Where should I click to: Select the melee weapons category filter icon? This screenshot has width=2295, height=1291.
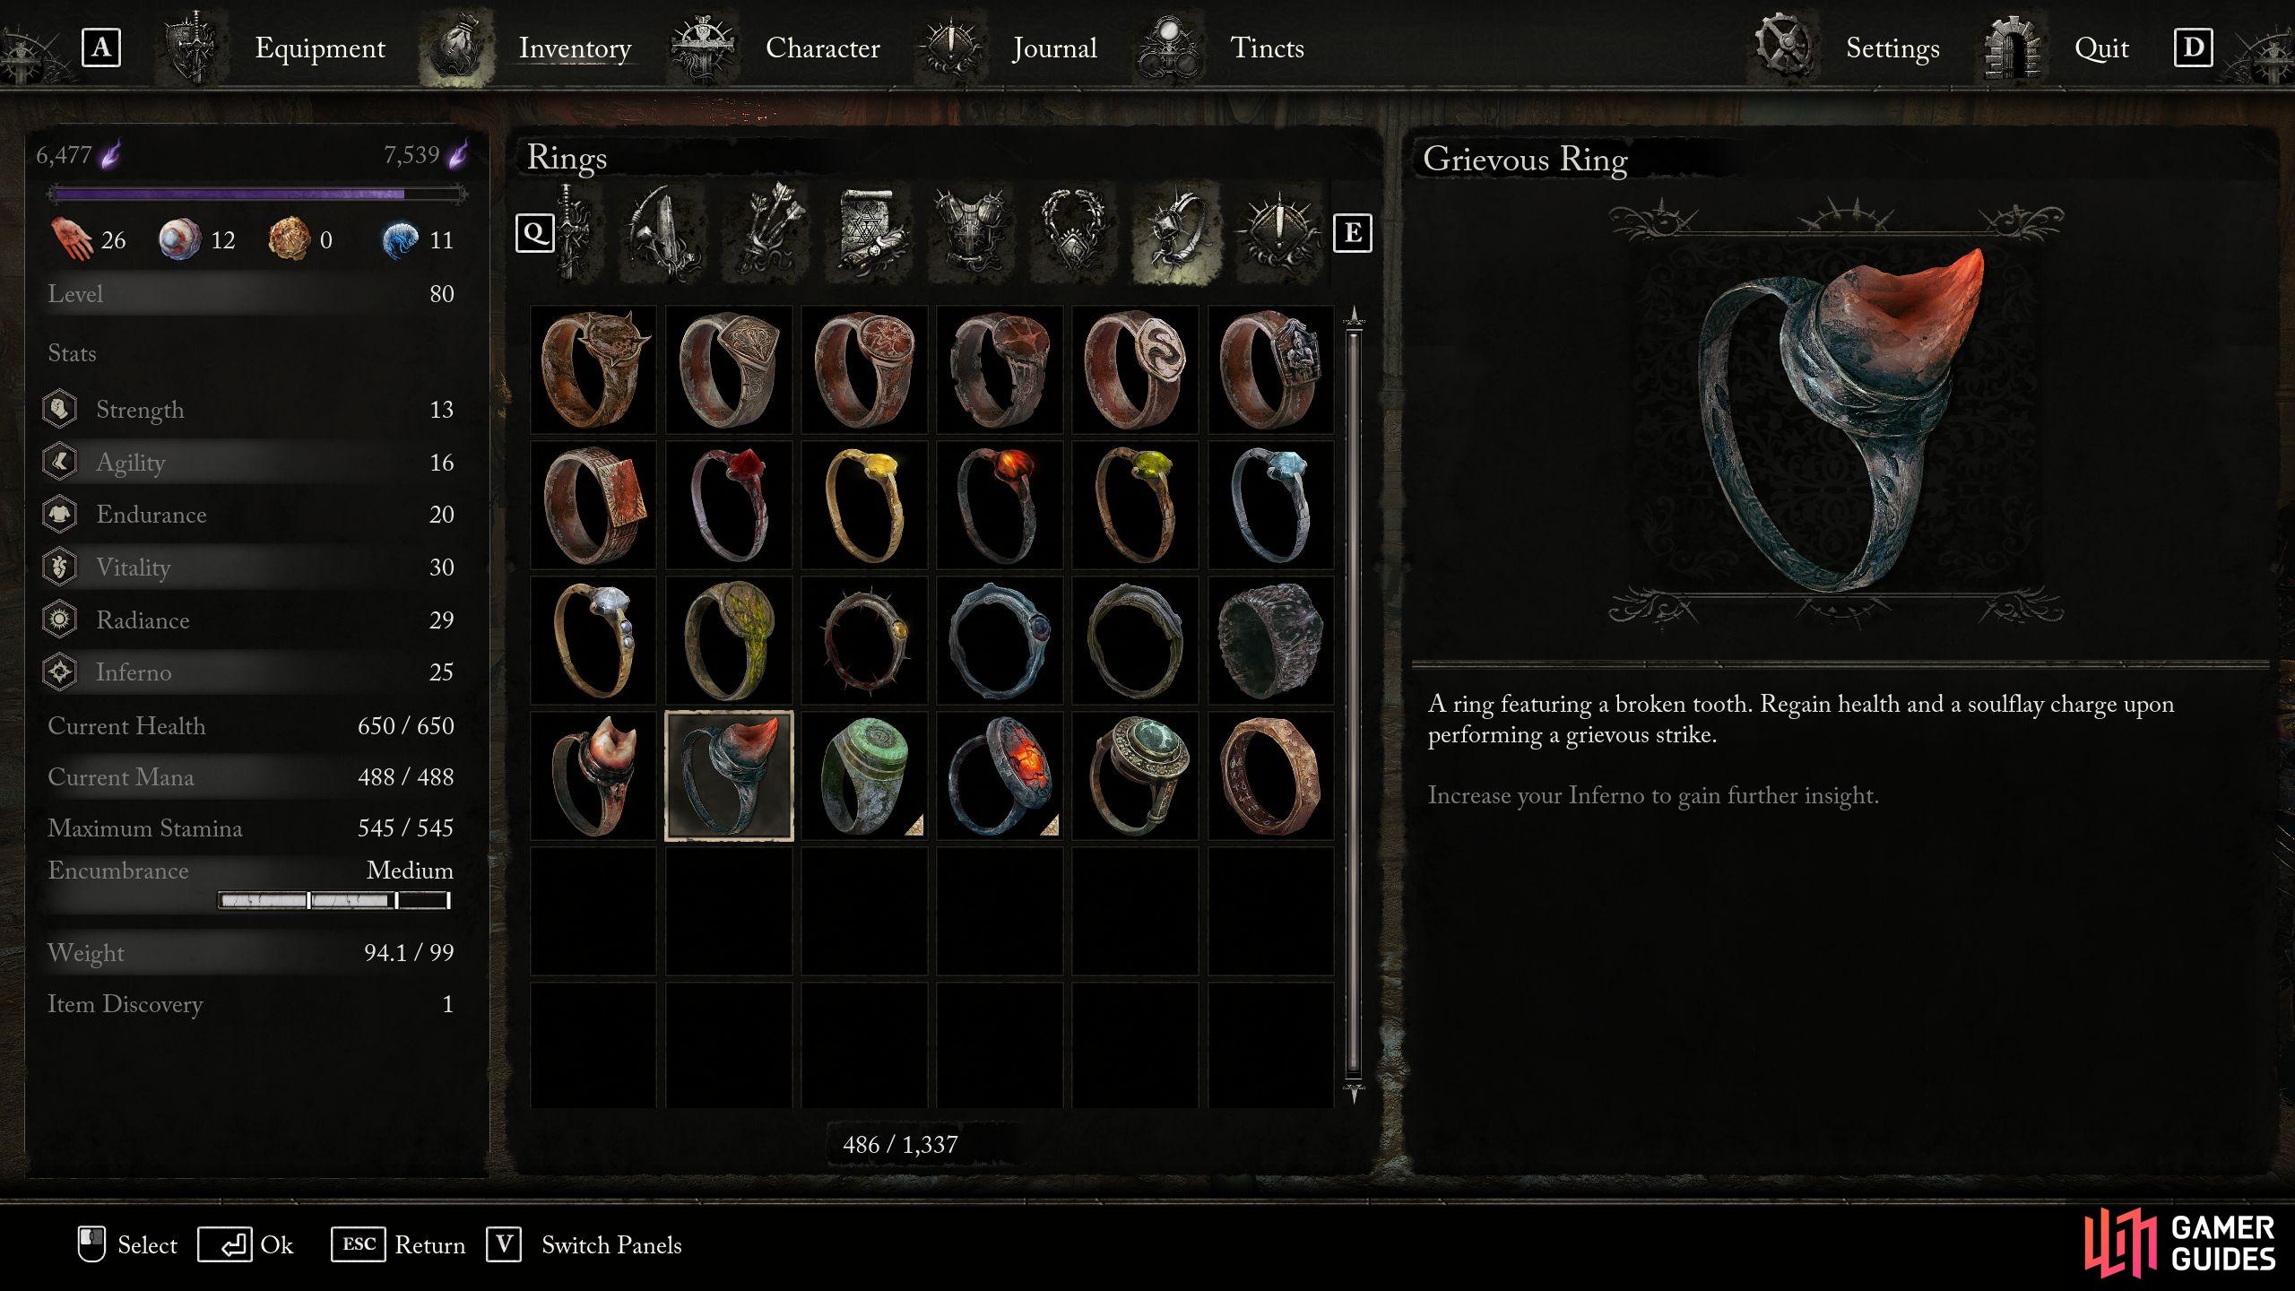point(575,233)
